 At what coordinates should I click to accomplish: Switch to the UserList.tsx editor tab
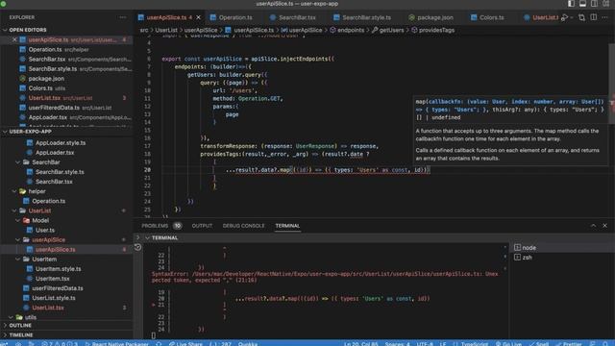click(542, 17)
